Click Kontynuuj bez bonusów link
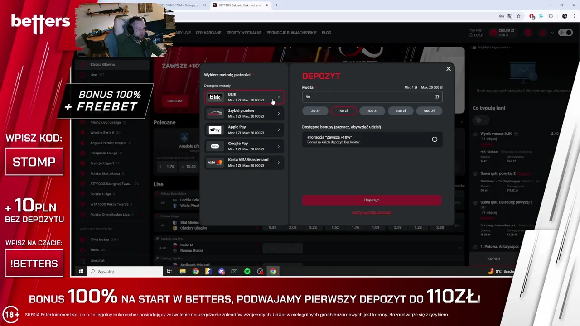Viewport: 580px width, 326px height. pos(372,212)
